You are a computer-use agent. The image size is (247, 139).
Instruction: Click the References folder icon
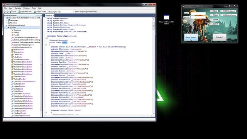point(9,20)
